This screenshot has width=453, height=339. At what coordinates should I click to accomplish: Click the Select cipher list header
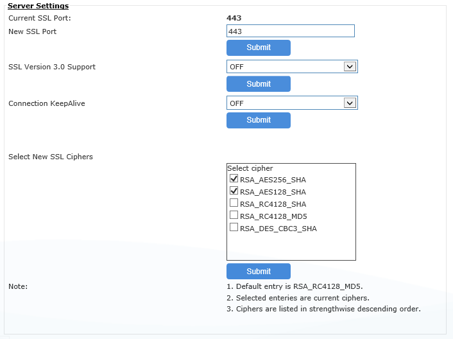click(250, 168)
